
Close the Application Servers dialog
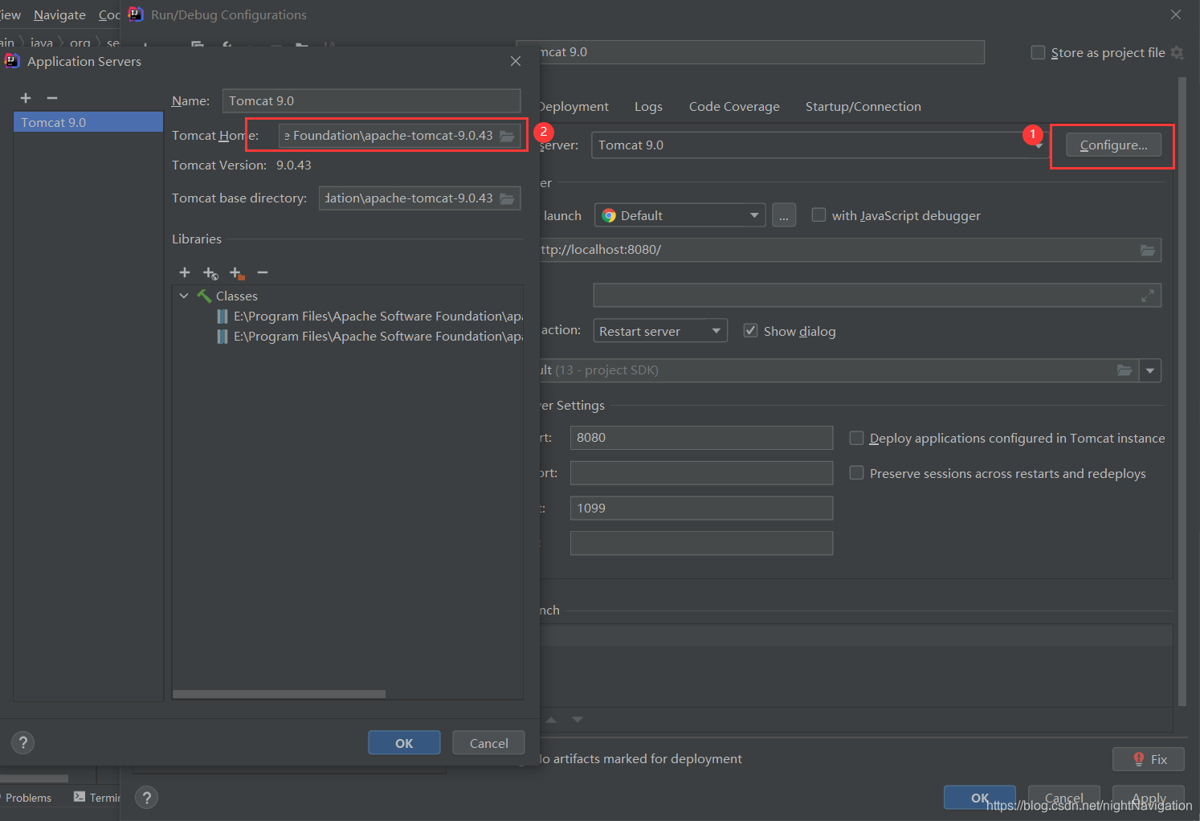516,61
